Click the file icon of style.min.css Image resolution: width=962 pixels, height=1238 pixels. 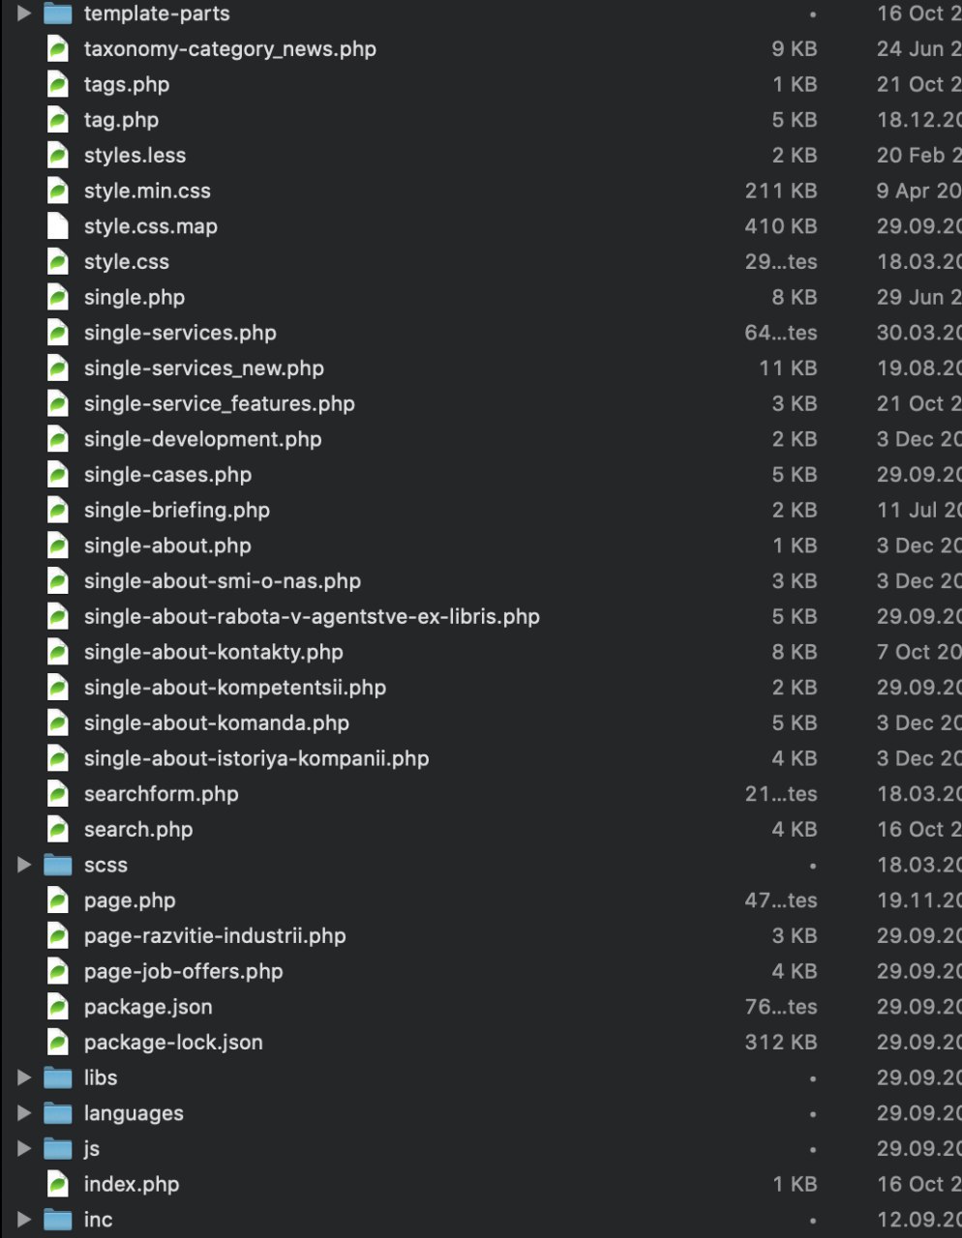(x=58, y=191)
